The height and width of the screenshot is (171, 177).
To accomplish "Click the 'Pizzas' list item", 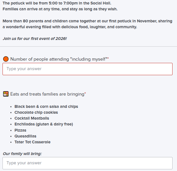I will point(21,130).
